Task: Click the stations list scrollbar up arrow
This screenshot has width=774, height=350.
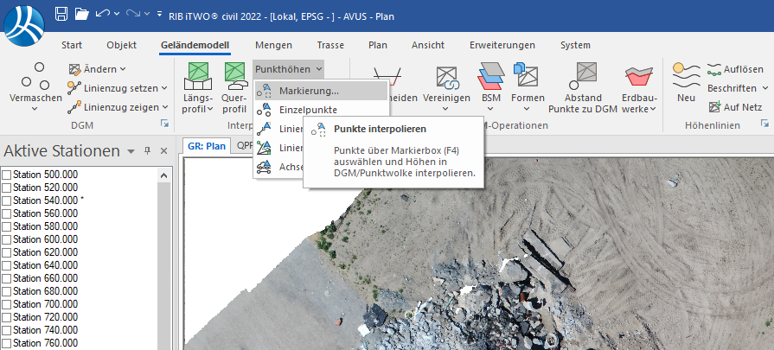Action: tap(163, 175)
